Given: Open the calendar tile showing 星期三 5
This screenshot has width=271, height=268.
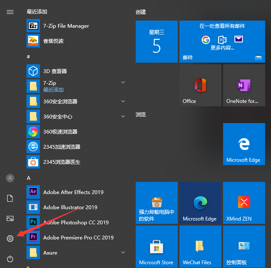Looking at the screenshot, I should pyautogui.click(x=156, y=42).
